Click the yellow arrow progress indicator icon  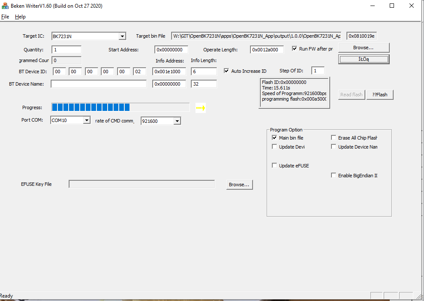tap(200, 108)
